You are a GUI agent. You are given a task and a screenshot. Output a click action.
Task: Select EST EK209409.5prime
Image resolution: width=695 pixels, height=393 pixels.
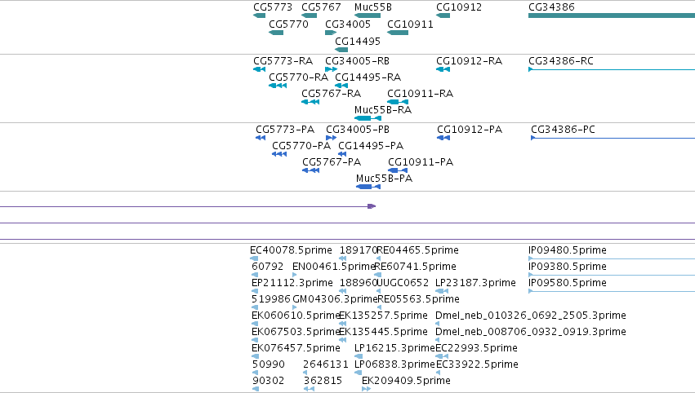(406, 381)
